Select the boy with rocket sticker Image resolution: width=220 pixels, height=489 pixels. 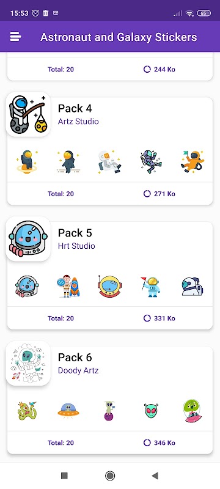68,286
